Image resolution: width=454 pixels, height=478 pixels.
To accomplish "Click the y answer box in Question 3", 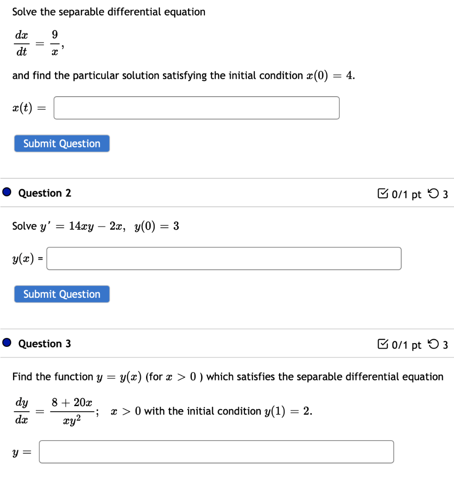I will click(x=216, y=451).
